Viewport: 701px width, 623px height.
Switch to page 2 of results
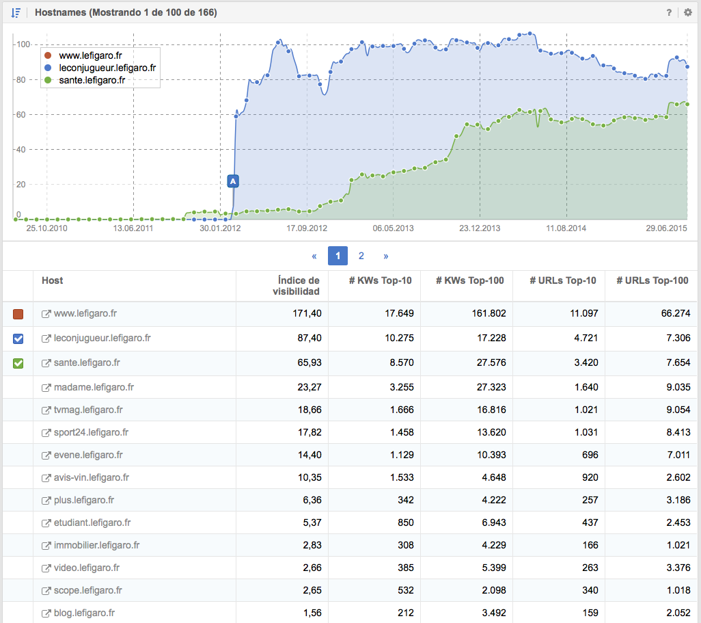click(x=361, y=256)
